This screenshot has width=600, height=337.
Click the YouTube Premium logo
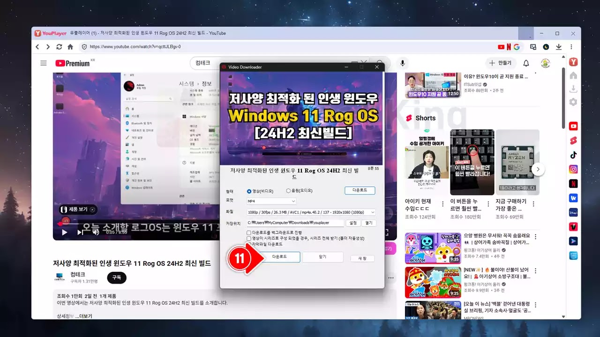click(x=73, y=63)
